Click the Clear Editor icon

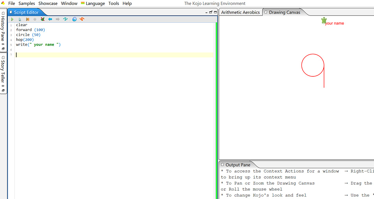43,19
